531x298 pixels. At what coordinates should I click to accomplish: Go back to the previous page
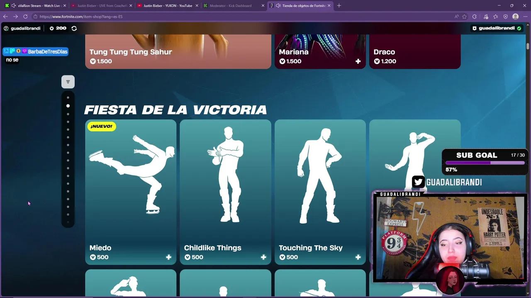[5, 17]
